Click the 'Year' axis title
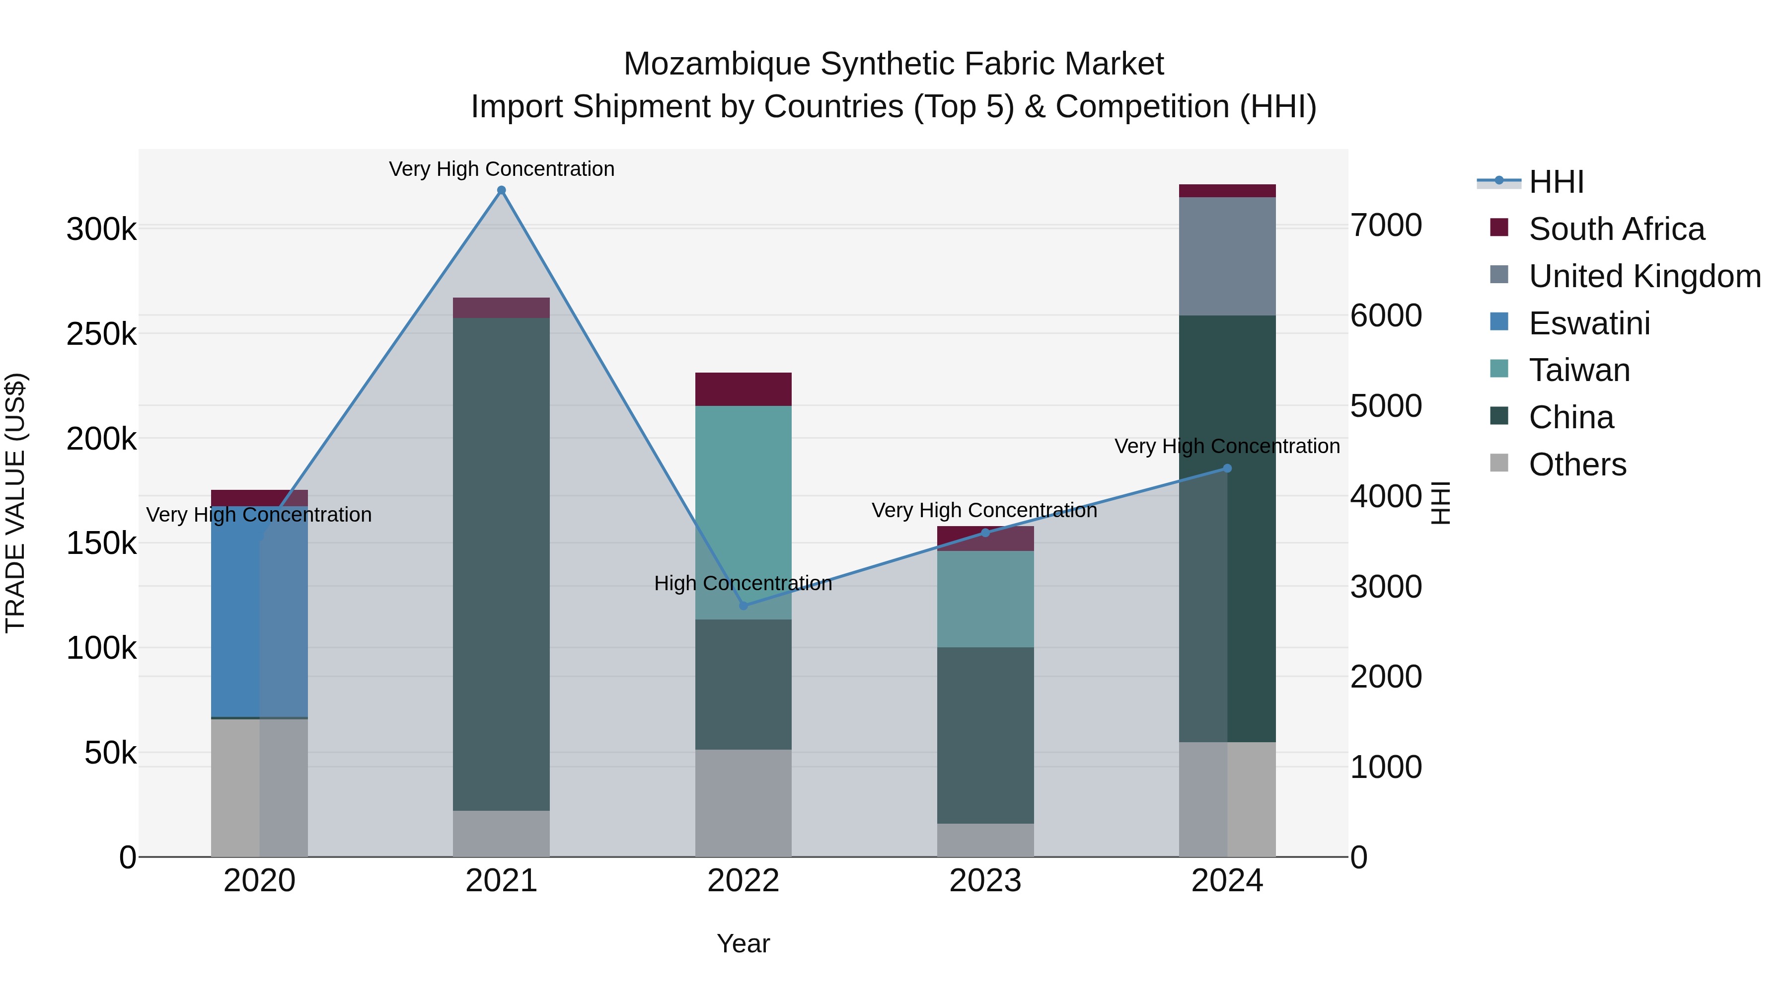 coord(744,943)
